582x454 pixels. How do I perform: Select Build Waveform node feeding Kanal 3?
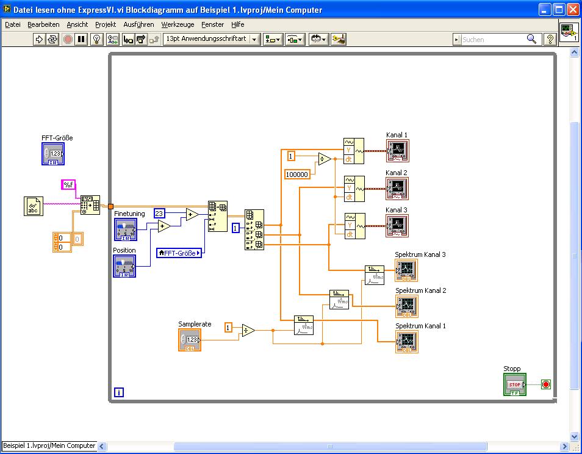coord(355,226)
